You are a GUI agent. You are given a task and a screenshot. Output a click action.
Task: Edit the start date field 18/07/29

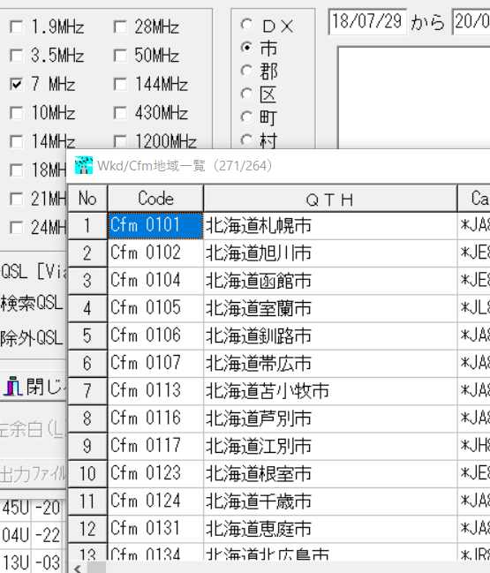coord(367,22)
